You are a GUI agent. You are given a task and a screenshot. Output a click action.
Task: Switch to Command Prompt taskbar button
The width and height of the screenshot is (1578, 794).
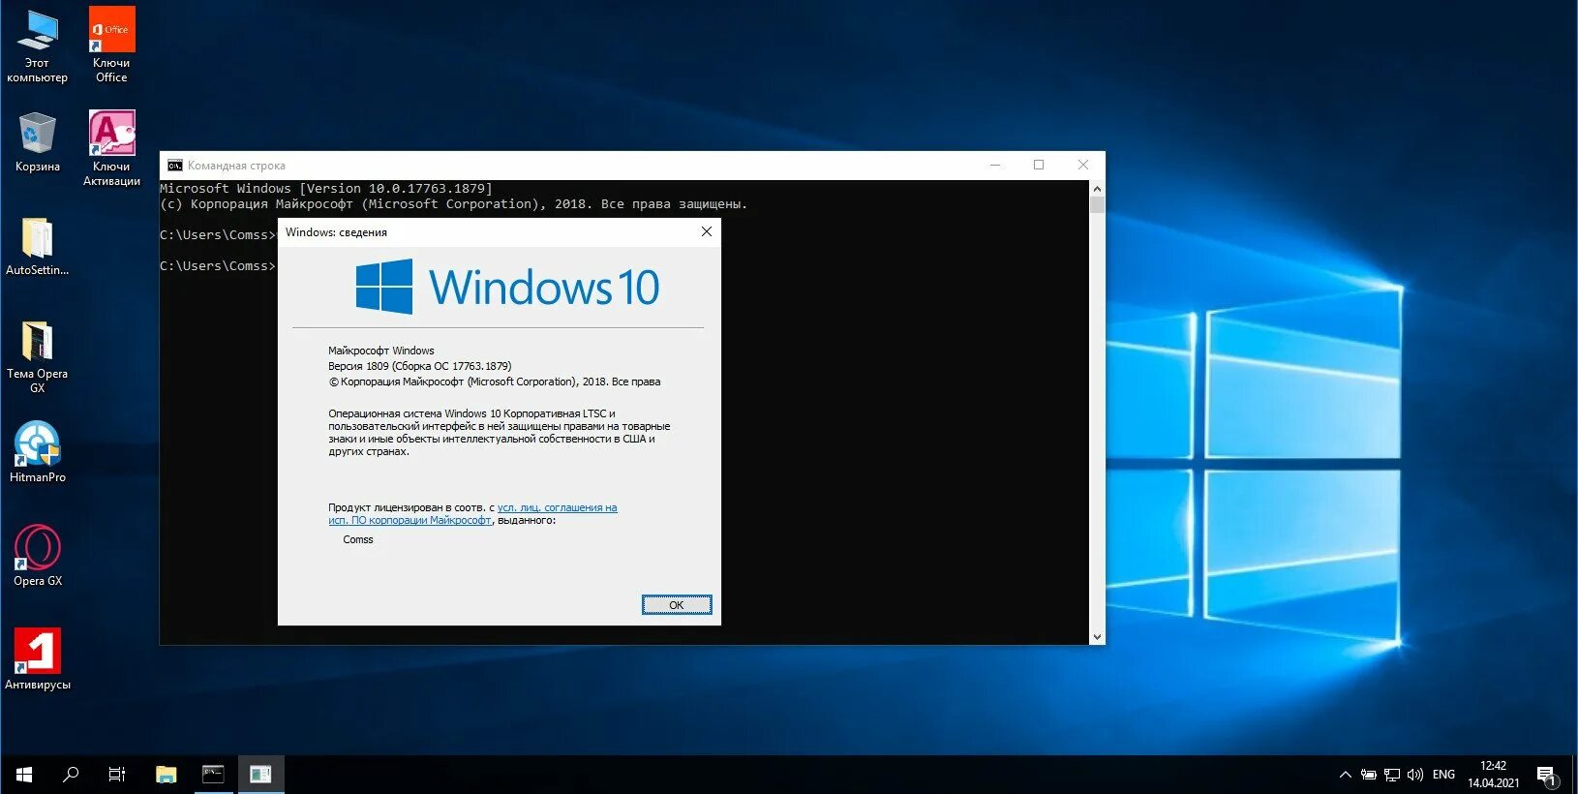[x=213, y=775]
